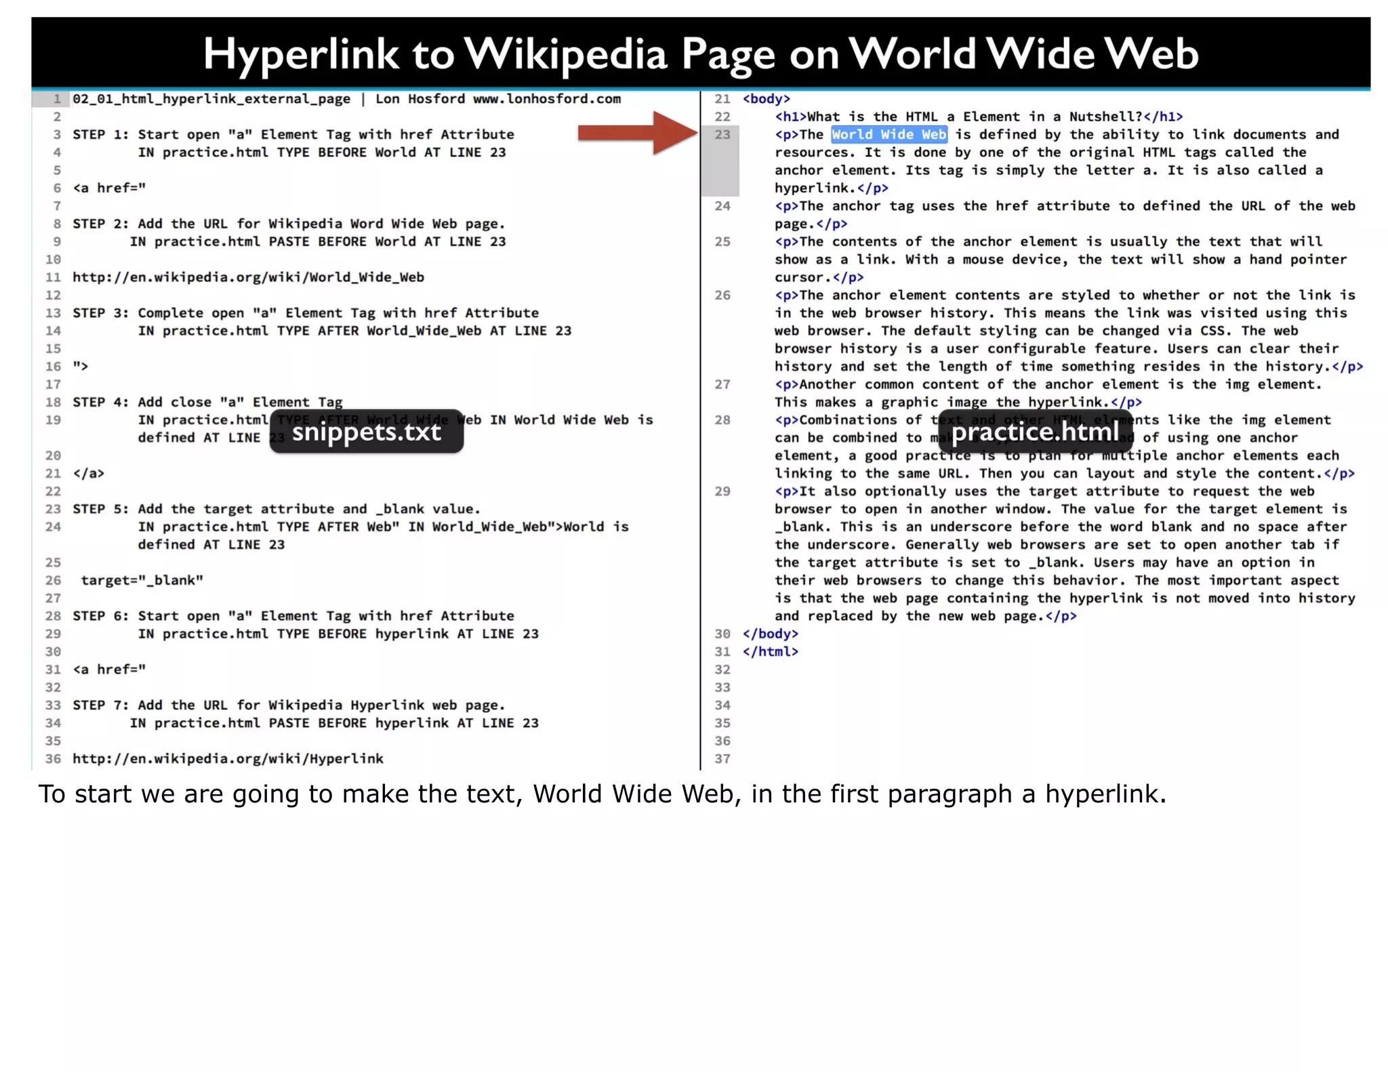The image size is (1388, 1072).
Task: Click the URL http://en.wikipedia.org/wiki/World_Wide_Web
Action: (248, 277)
